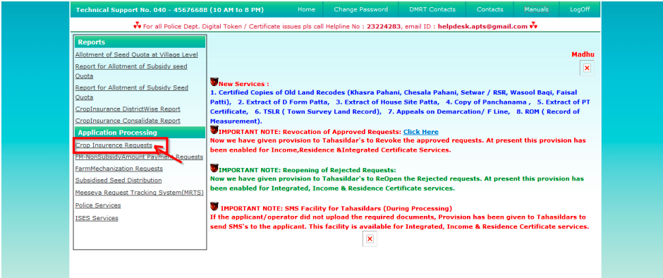The image size is (663, 278).
Task: Select the Subsidised Seed Distribution link
Action: pyautogui.click(x=118, y=180)
